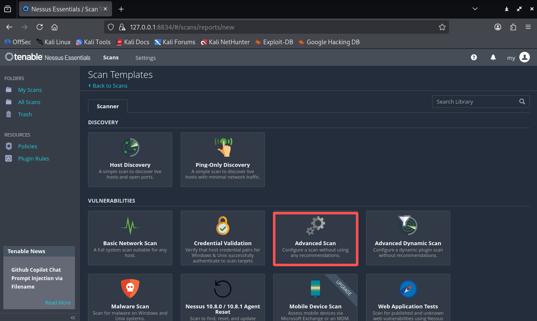Switch to the Scans top menu
537x321 pixels.
pyautogui.click(x=111, y=58)
